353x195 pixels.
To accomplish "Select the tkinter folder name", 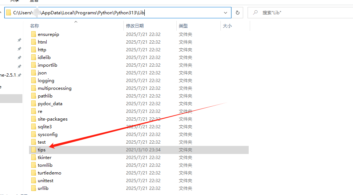I will [44, 158].
